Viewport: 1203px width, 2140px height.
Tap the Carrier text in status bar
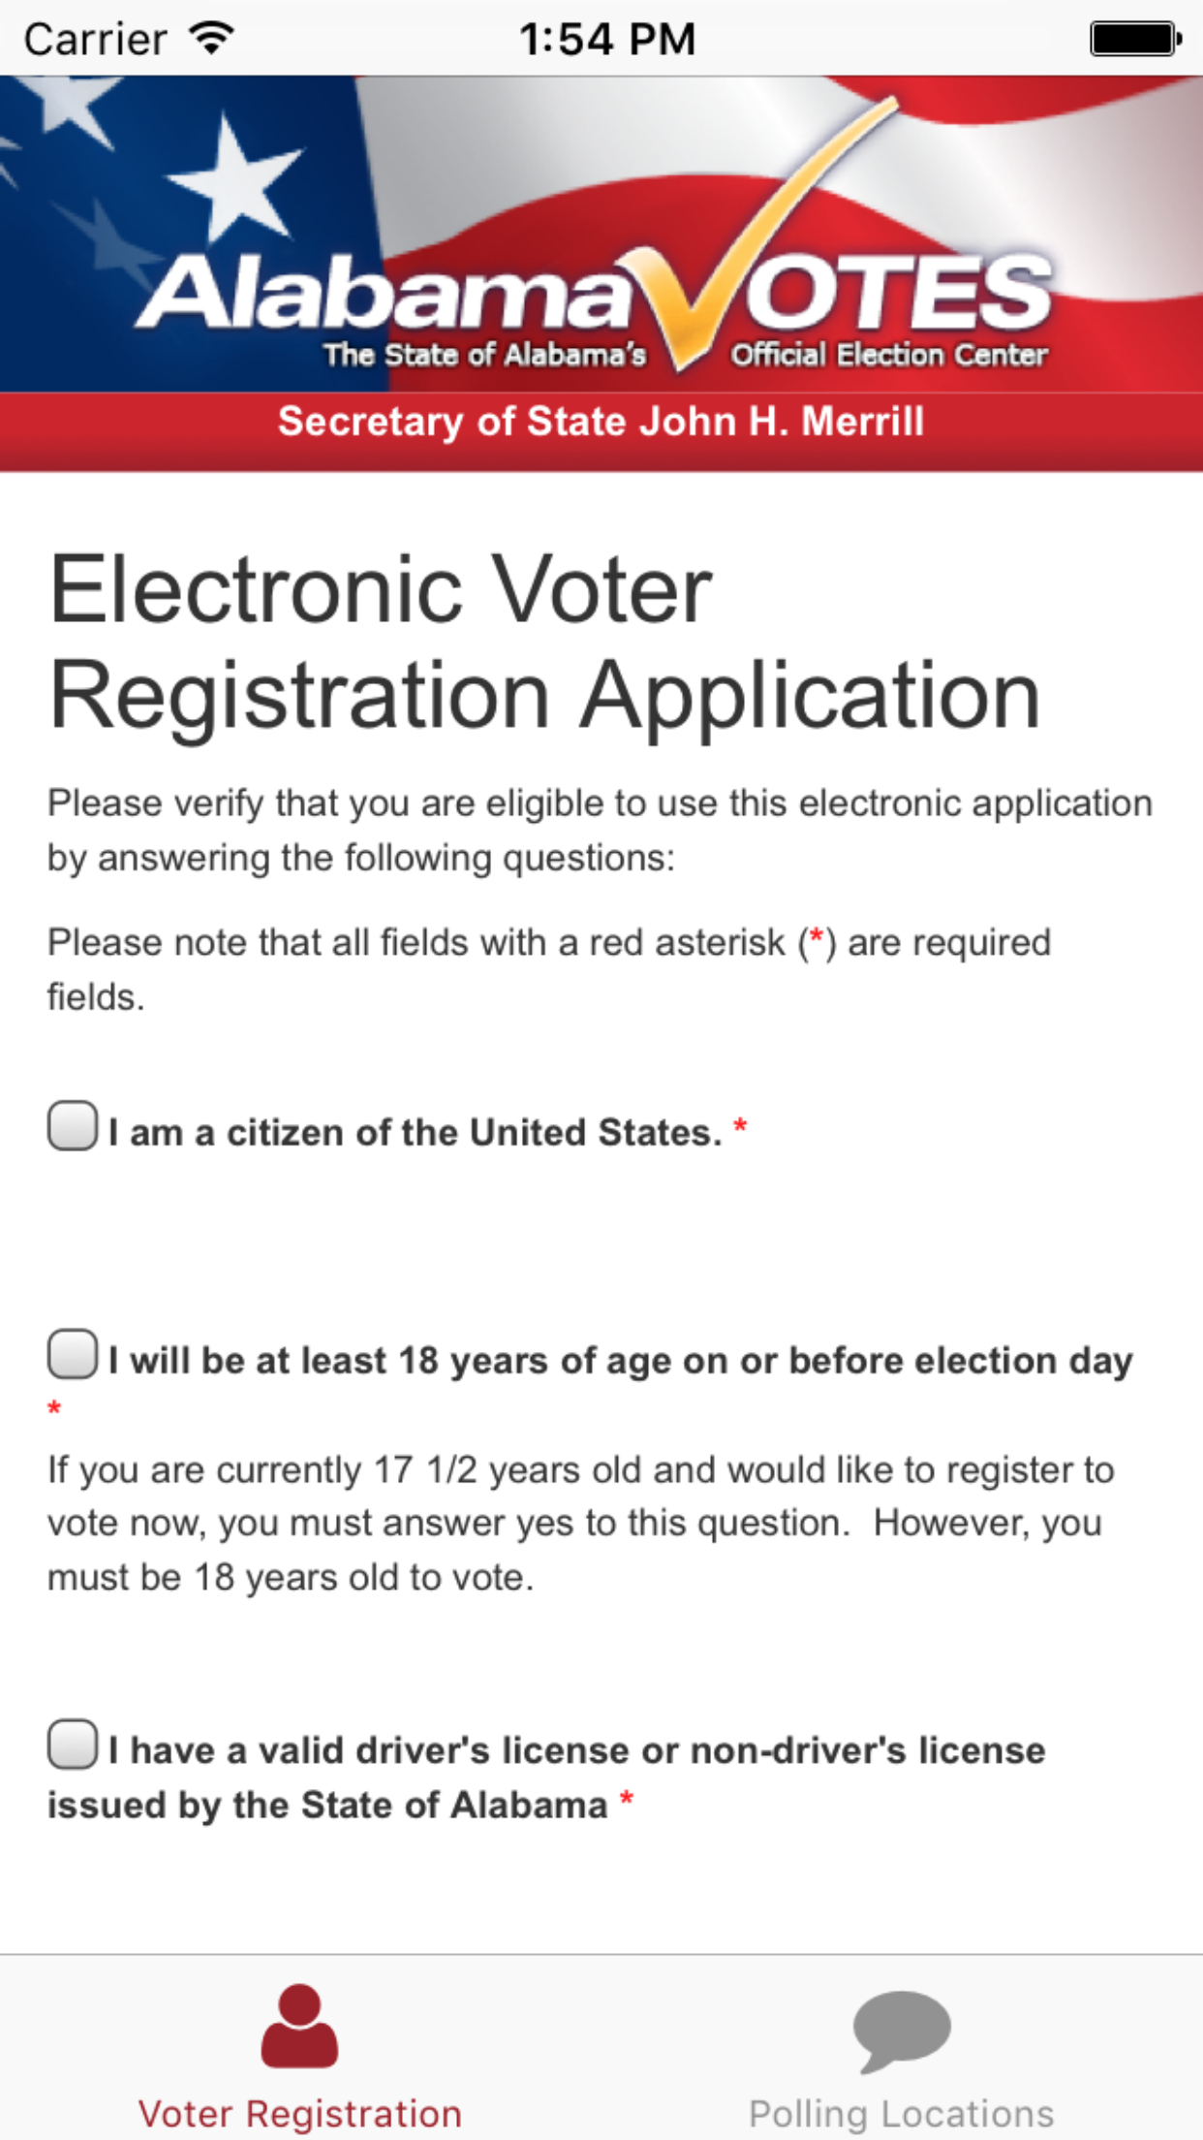(x=95, y=40)
